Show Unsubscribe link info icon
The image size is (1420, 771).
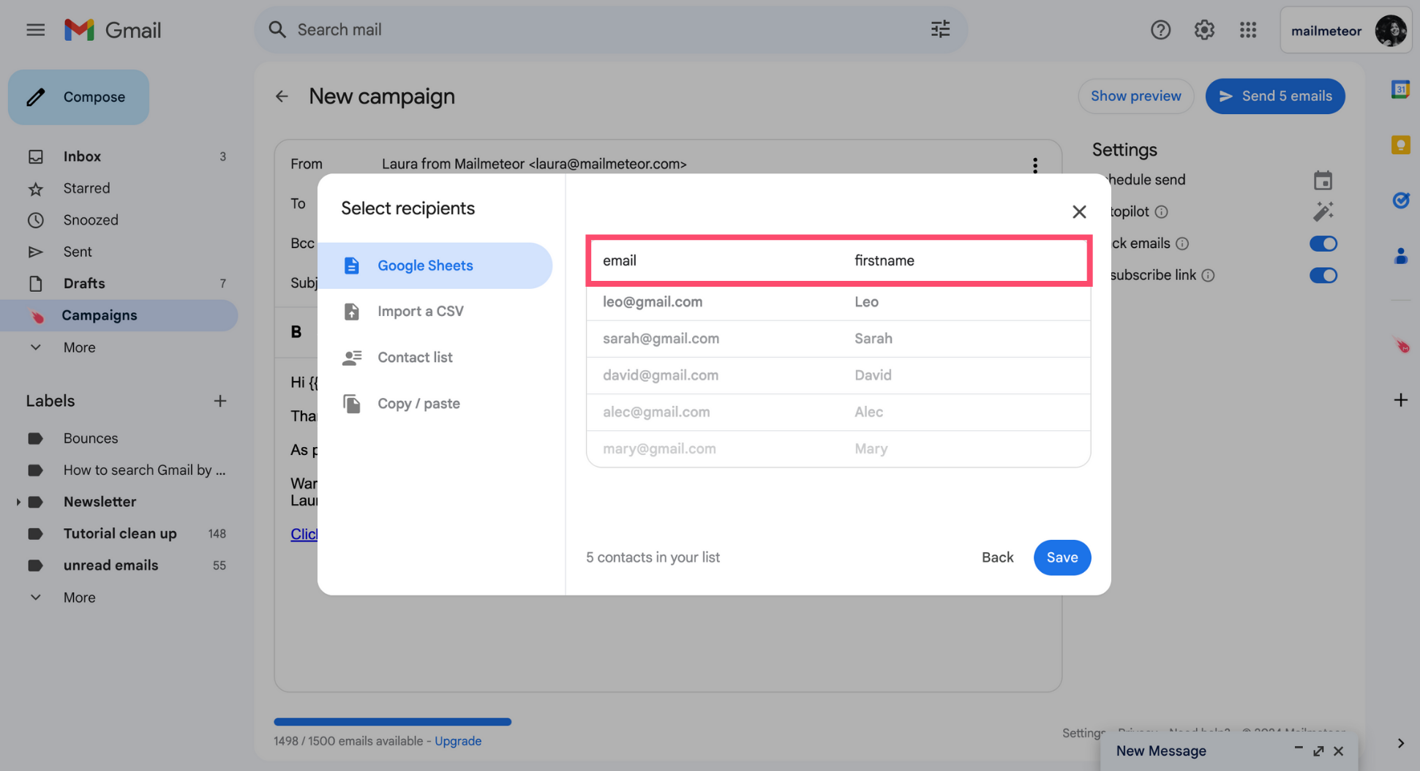point(1208,276)
